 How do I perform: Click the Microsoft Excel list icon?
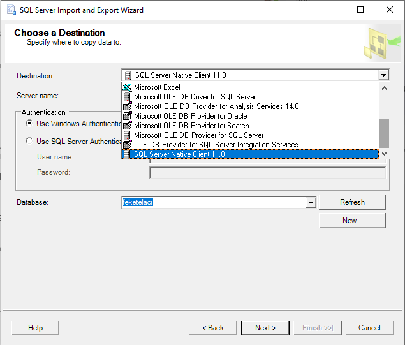pos(126,87)
